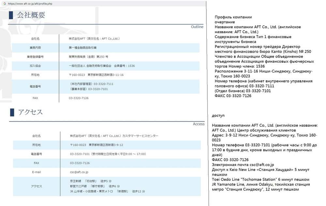Click the Russian heading Профиль компании
Image resolution: width=326 pixels, height=206 pixels.
click(233, 17)
